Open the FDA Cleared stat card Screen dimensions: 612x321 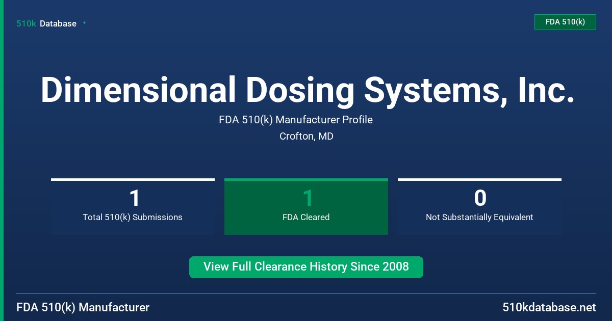tap(306, 206)
